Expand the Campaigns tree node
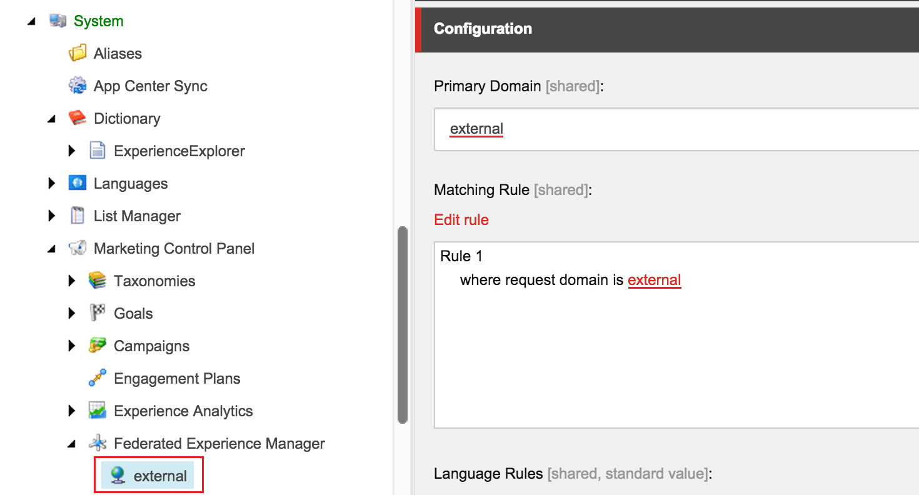Screen dimensions: 919x495 (x=71, y=346)
